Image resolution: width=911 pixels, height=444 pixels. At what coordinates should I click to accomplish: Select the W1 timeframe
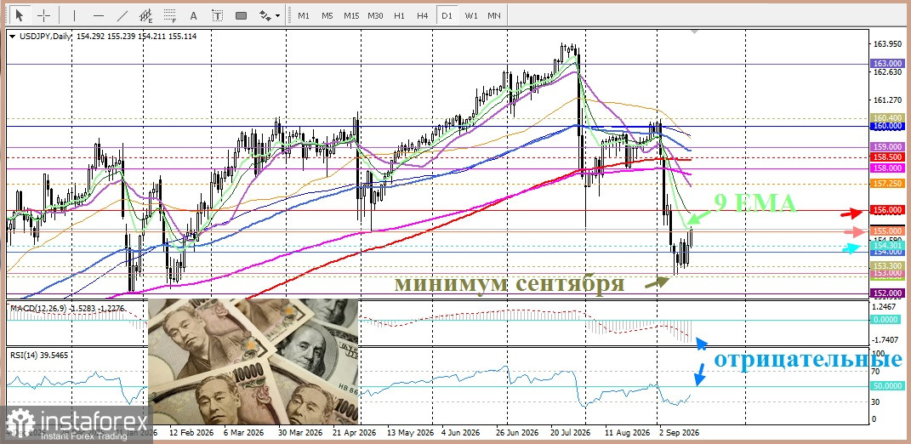[470, 15]
